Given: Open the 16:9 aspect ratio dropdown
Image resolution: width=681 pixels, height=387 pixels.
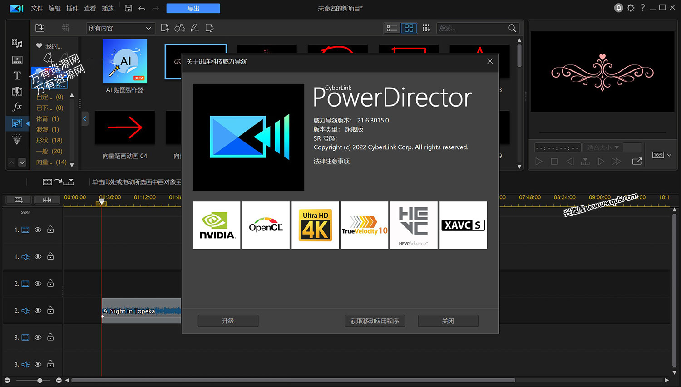Looking at the screenshot, I should tap(662, 155).
